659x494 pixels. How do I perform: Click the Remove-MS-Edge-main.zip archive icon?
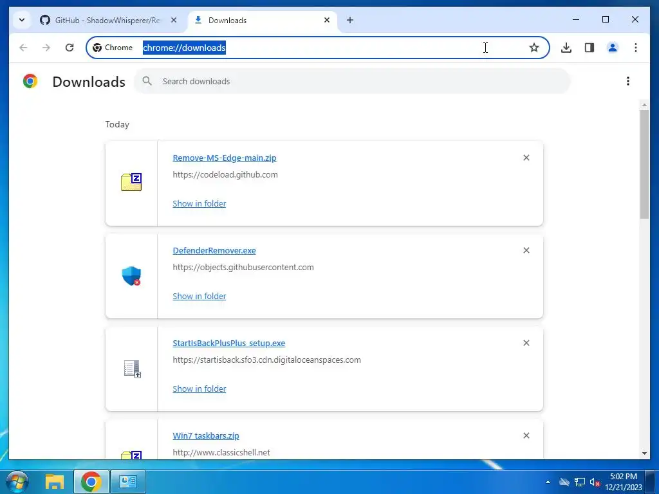131,182
